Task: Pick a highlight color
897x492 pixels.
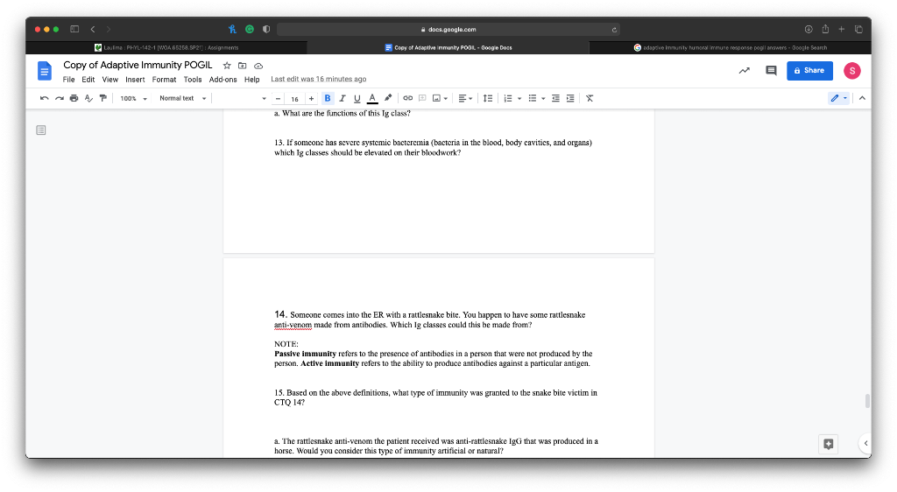Action: click(388, 98)
